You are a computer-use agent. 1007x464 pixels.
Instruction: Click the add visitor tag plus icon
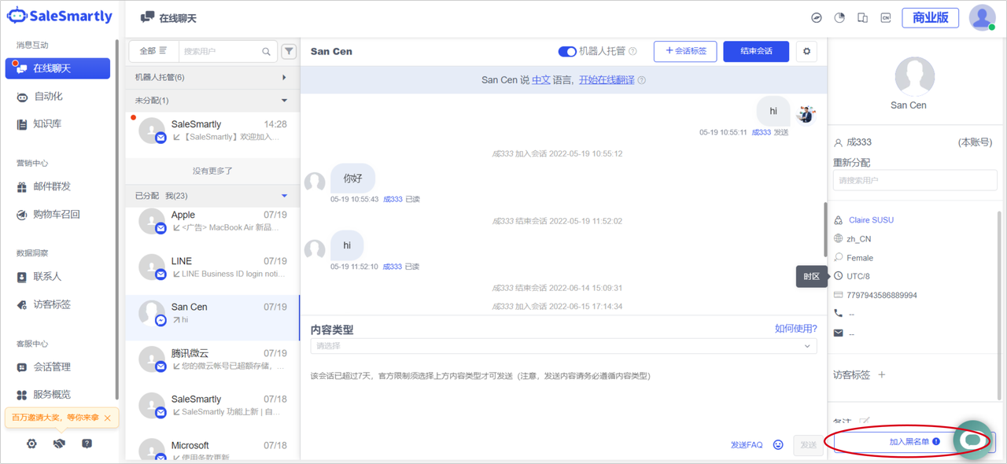[881, 375]
